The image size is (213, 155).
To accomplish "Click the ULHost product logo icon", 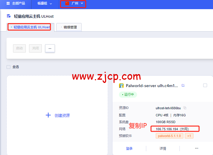I will point(9,16).
